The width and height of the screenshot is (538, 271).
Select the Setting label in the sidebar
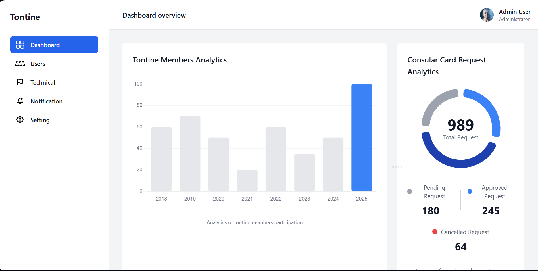pos(40,120)
